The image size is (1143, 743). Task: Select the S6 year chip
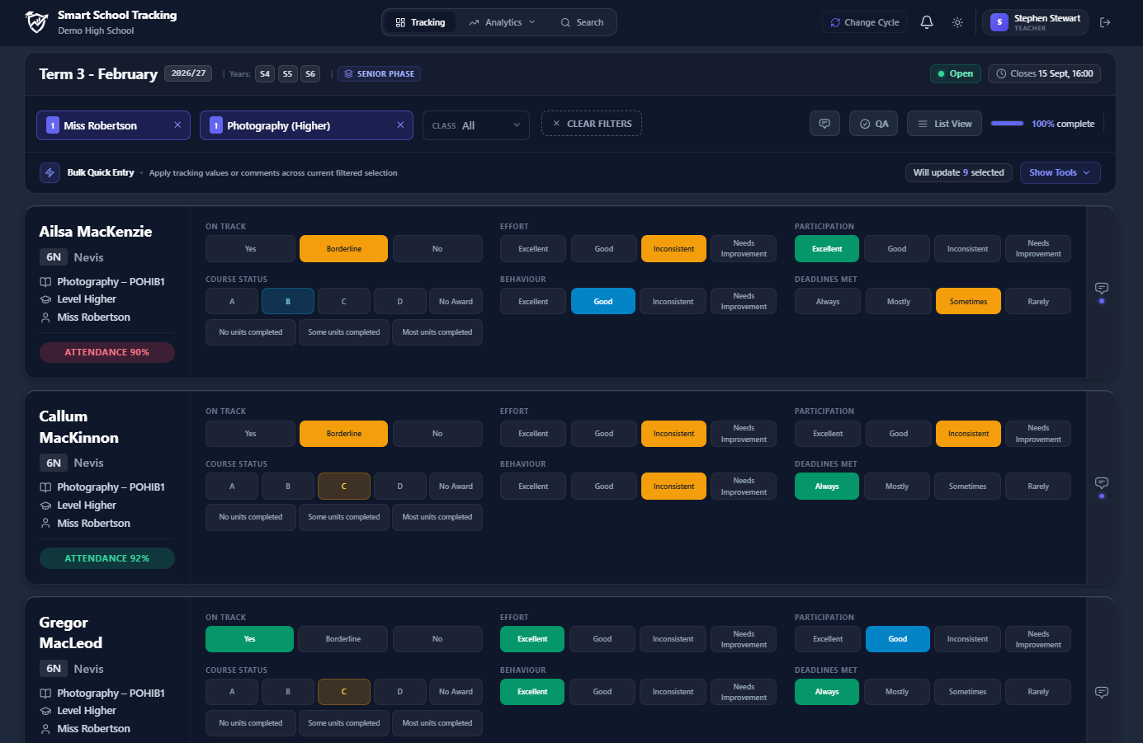tap(310, 73)
